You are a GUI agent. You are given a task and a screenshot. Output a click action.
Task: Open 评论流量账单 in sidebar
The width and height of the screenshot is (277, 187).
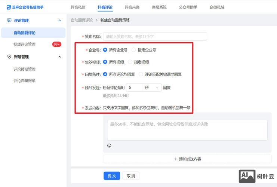(x=25, y=81)
